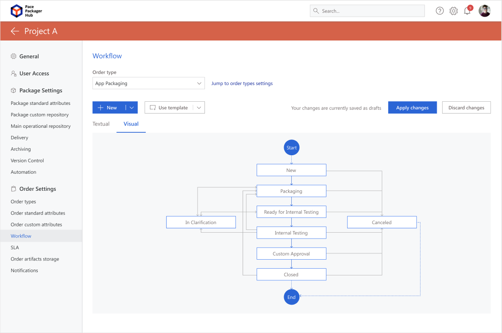Image resolution: width=502 pixels, height=333 pixels.
Task: Follow the Jump to order types settings link
Action: pyautogui.click(x=242, y=83)
